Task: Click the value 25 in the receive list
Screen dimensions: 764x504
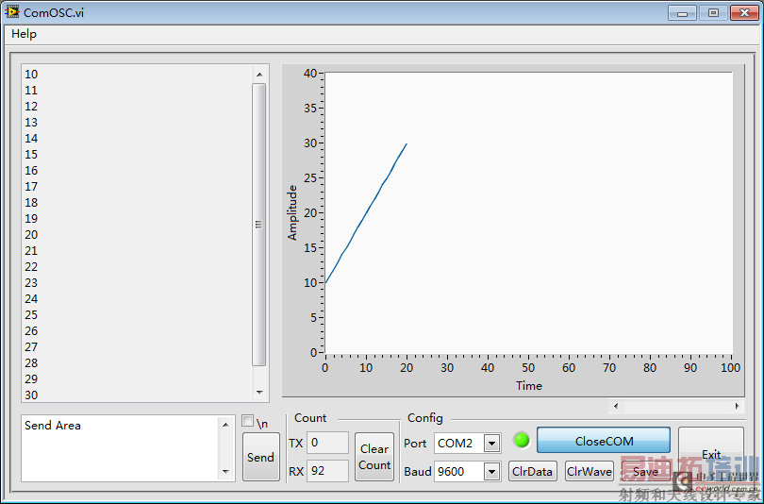Action: [x=31, y=315]
